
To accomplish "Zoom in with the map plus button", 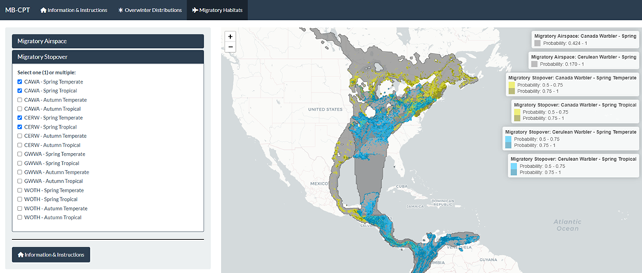I will coord(230,36).
